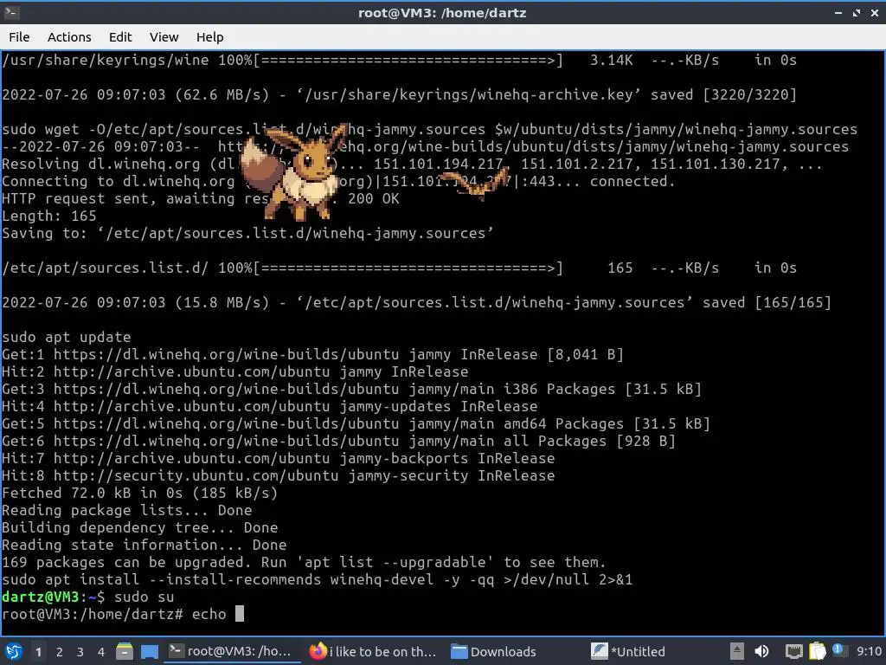This screenshot has height=665, width=886.
Task: Click the clock showing 9:10
Action: [x=869, y=651]
